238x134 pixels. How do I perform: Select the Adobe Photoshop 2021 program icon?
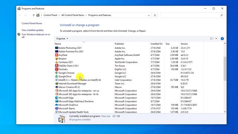tap(57, 48)
